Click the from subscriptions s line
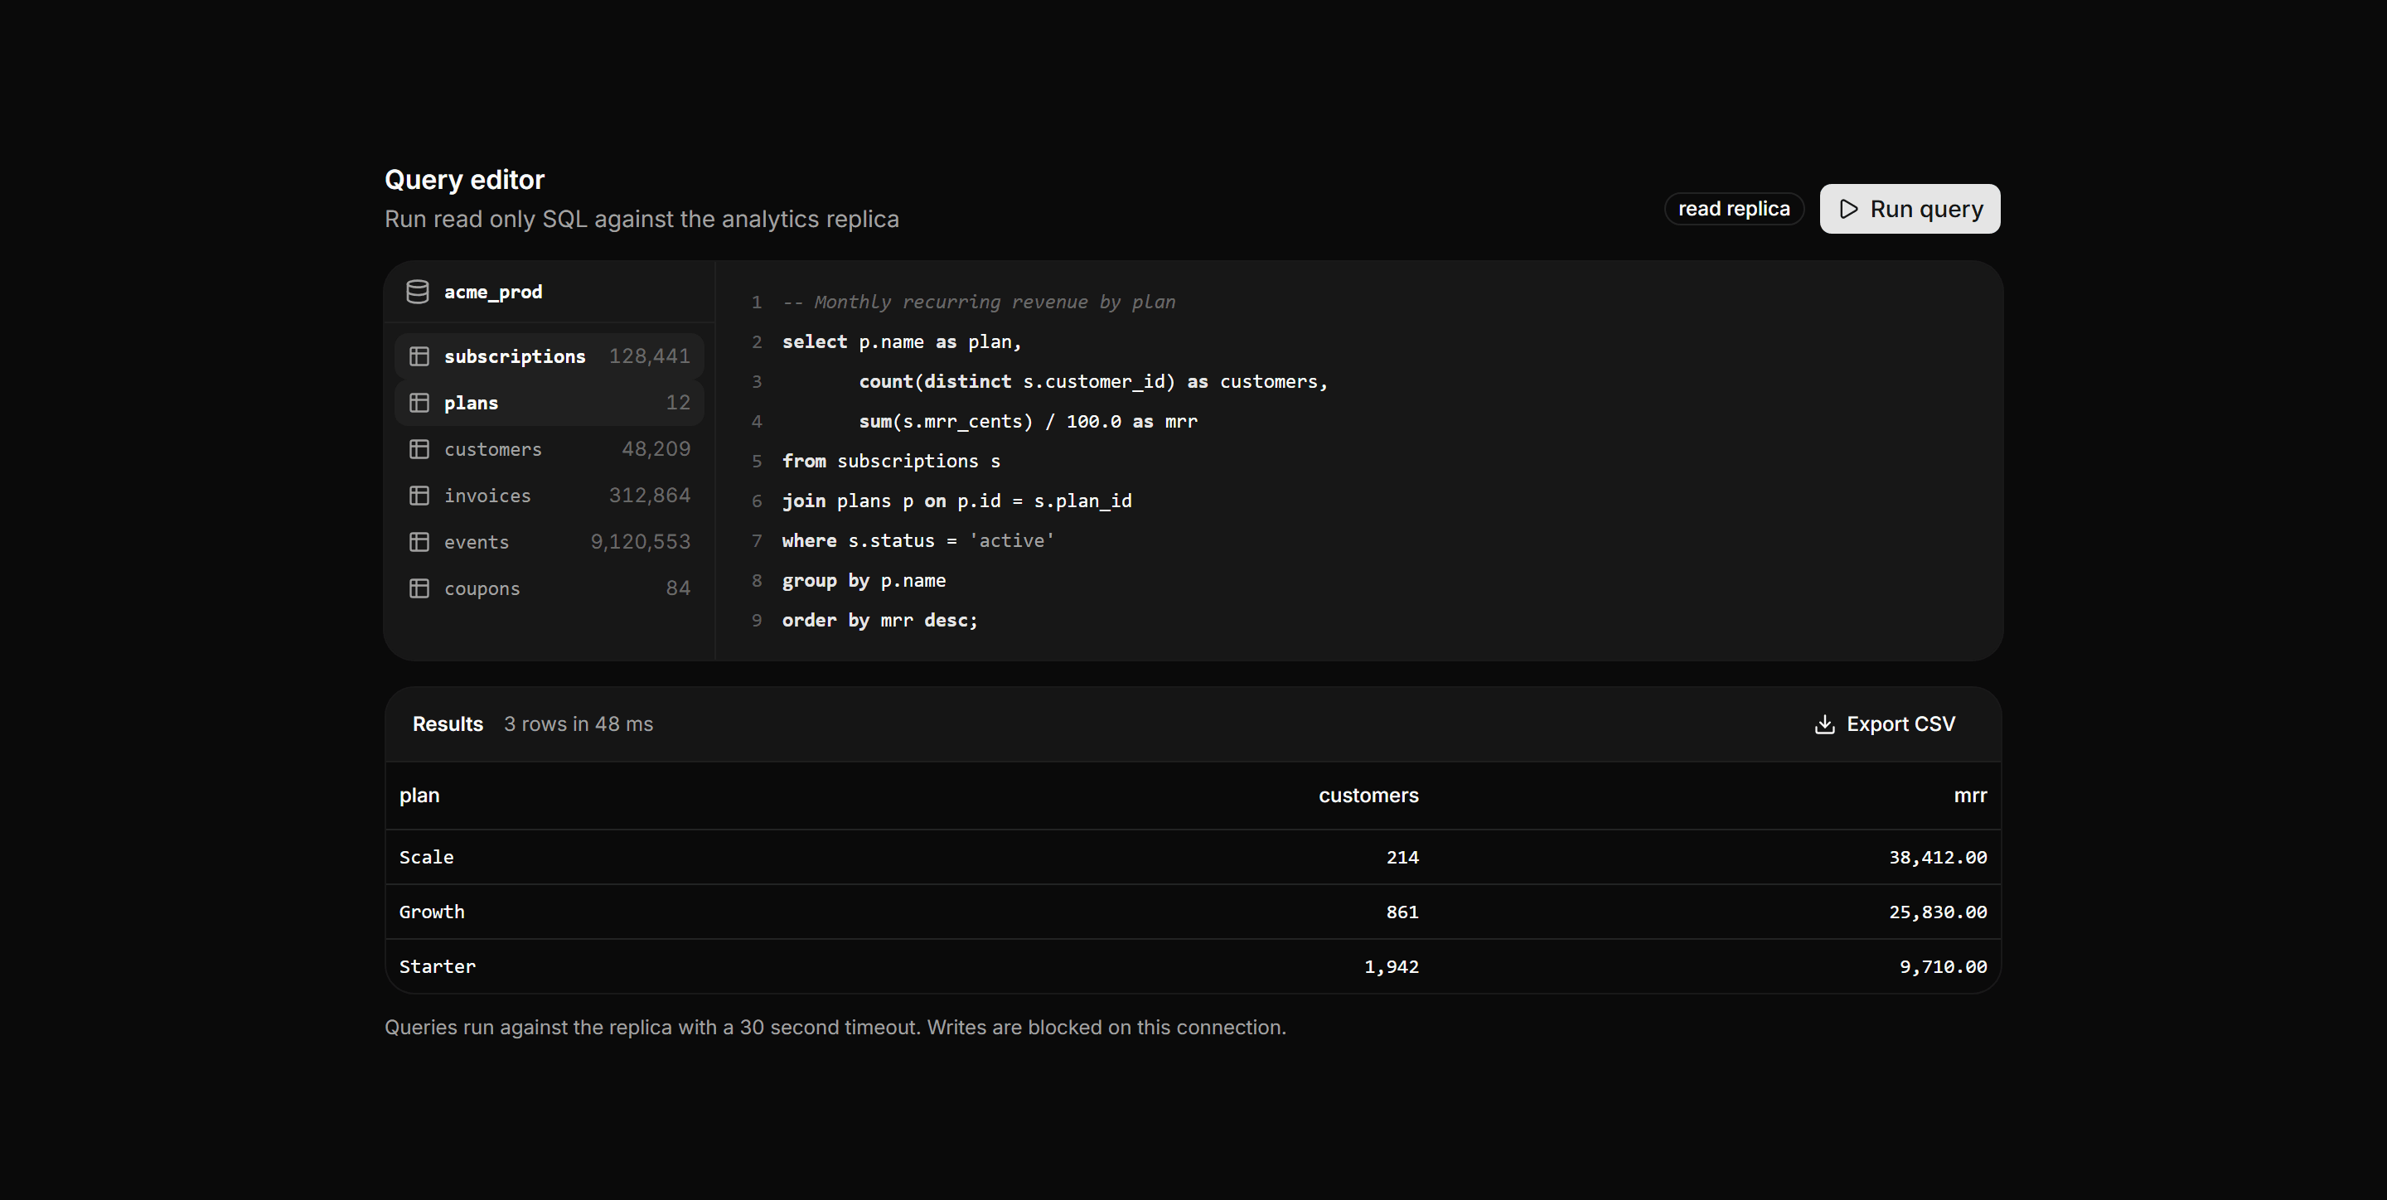 890,462
